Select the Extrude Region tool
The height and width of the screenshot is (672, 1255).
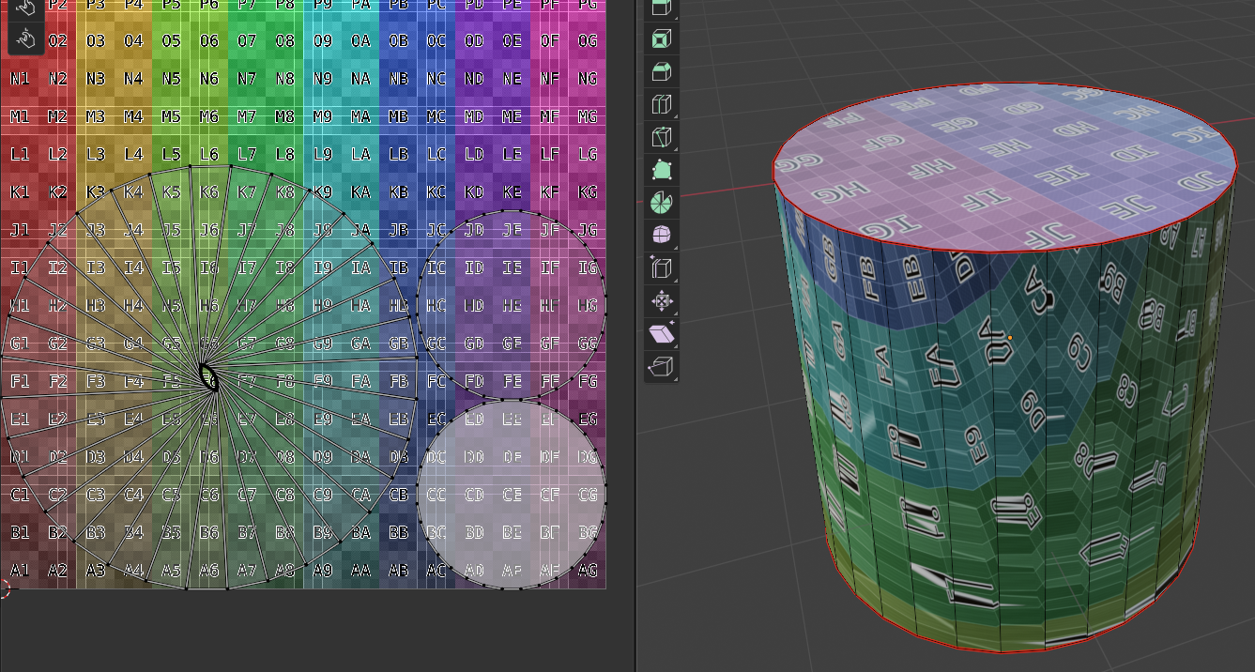(662, 8)
